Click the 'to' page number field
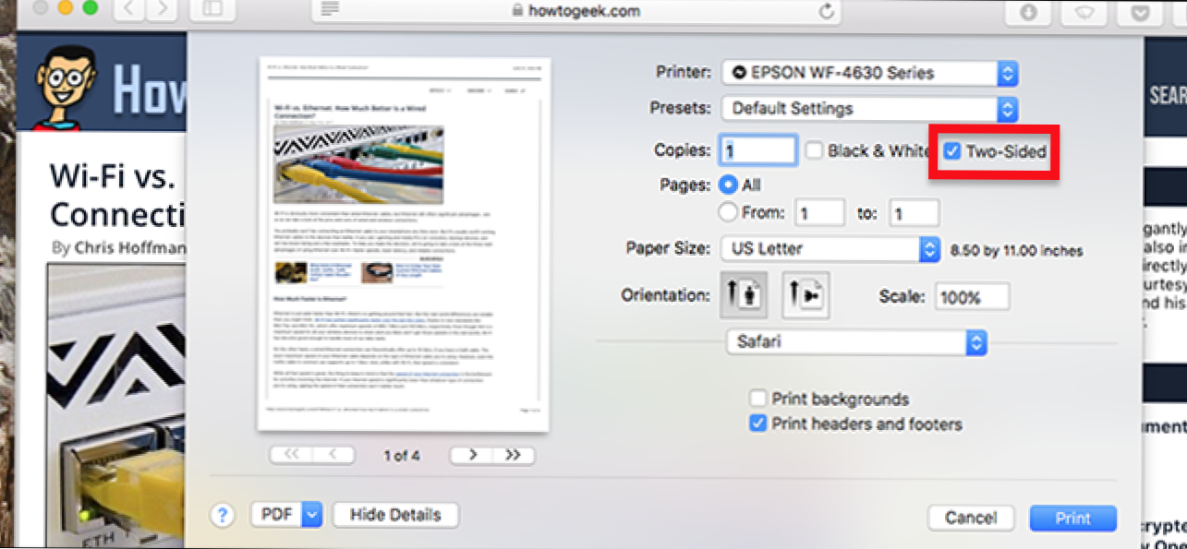This screenshot has height=549, width=1187. tap(914, 213)
